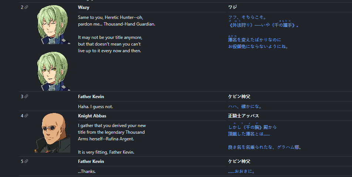Copy link via chain icon on row 4
This screenshot has height=177, width=352.
[26, 116]
